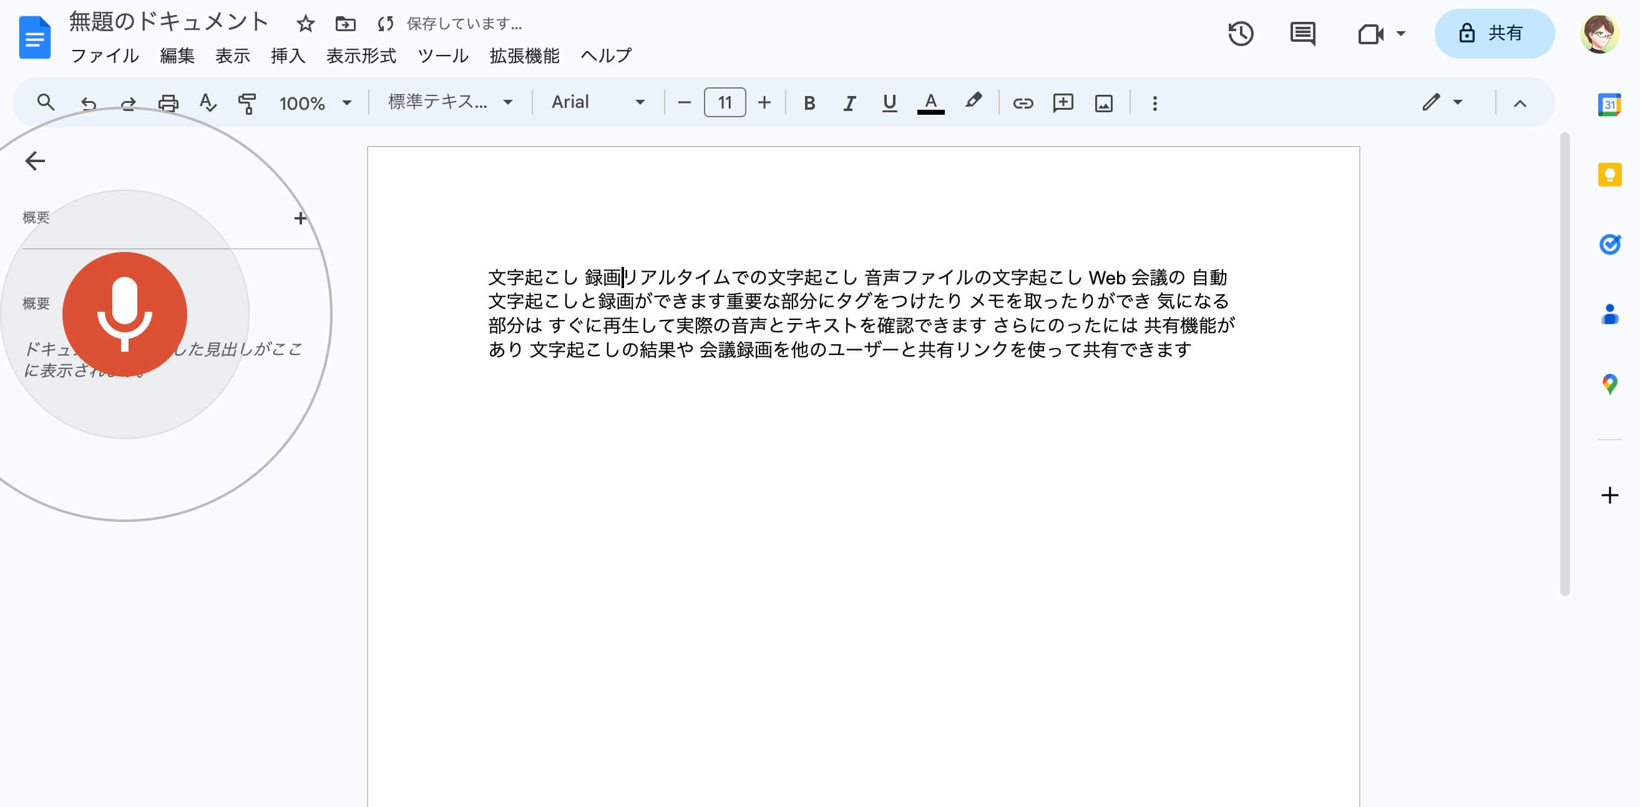Open the Google Docs home icon
This screenshot has width=1640, height=807.
(34, 37)
